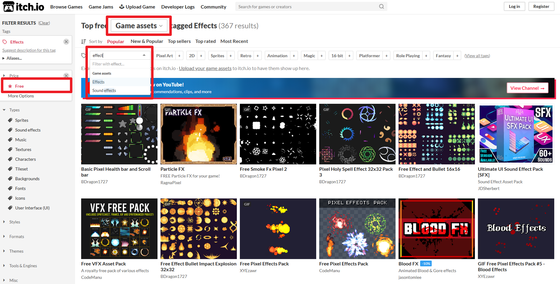Open Browse Games in top navigation
This screenshot has width=560, height=284.
[66, 7]
